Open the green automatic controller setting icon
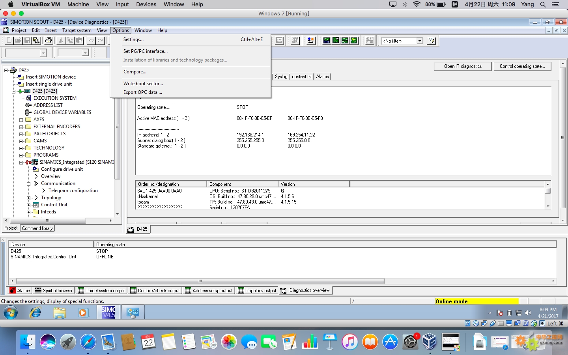The image size is (568, 355). 354,40
